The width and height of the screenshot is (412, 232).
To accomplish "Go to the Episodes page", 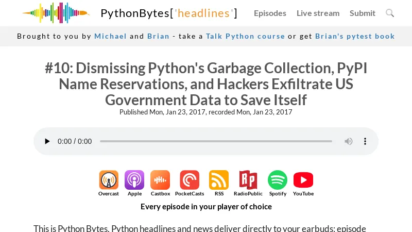I will click(x=270, y=13).
